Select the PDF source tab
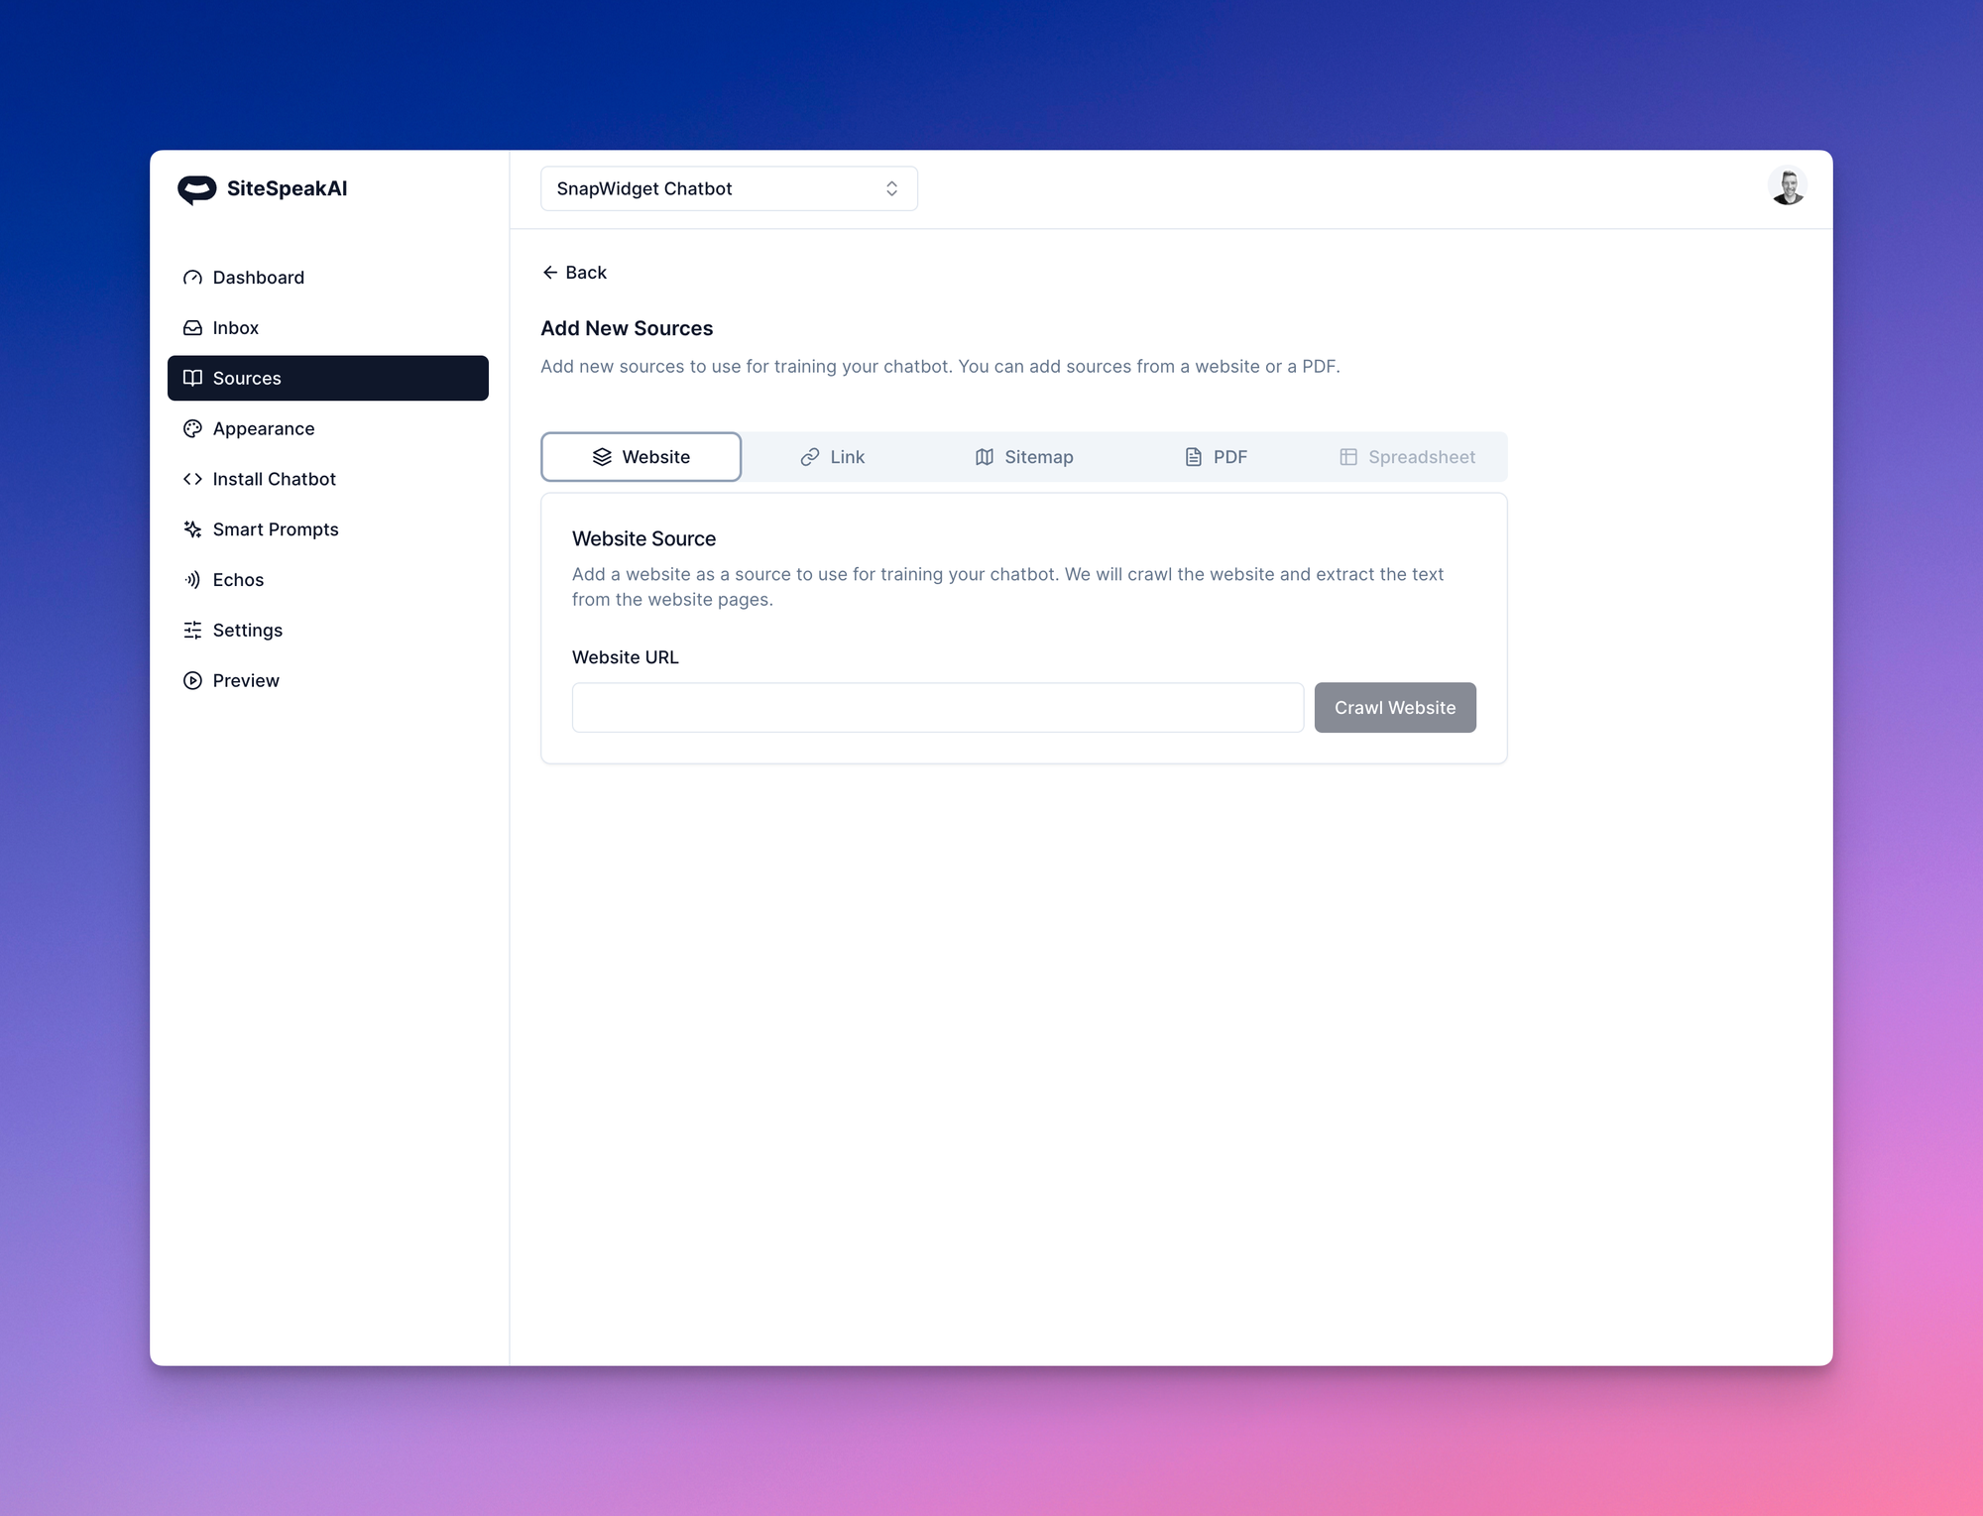Image resolution: width=1983 pixels, height=1516 pixels. point(1217,457)
